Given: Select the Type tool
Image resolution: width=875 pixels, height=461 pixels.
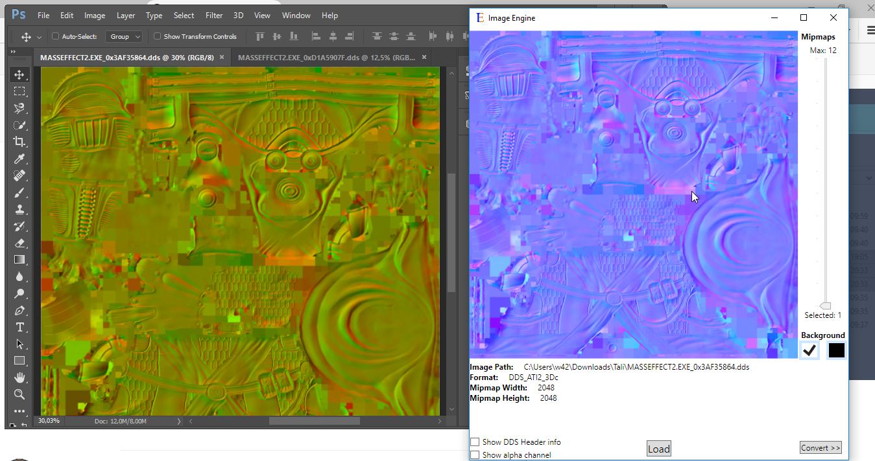Looking at the screenshot, I should [x=19, y=327].
